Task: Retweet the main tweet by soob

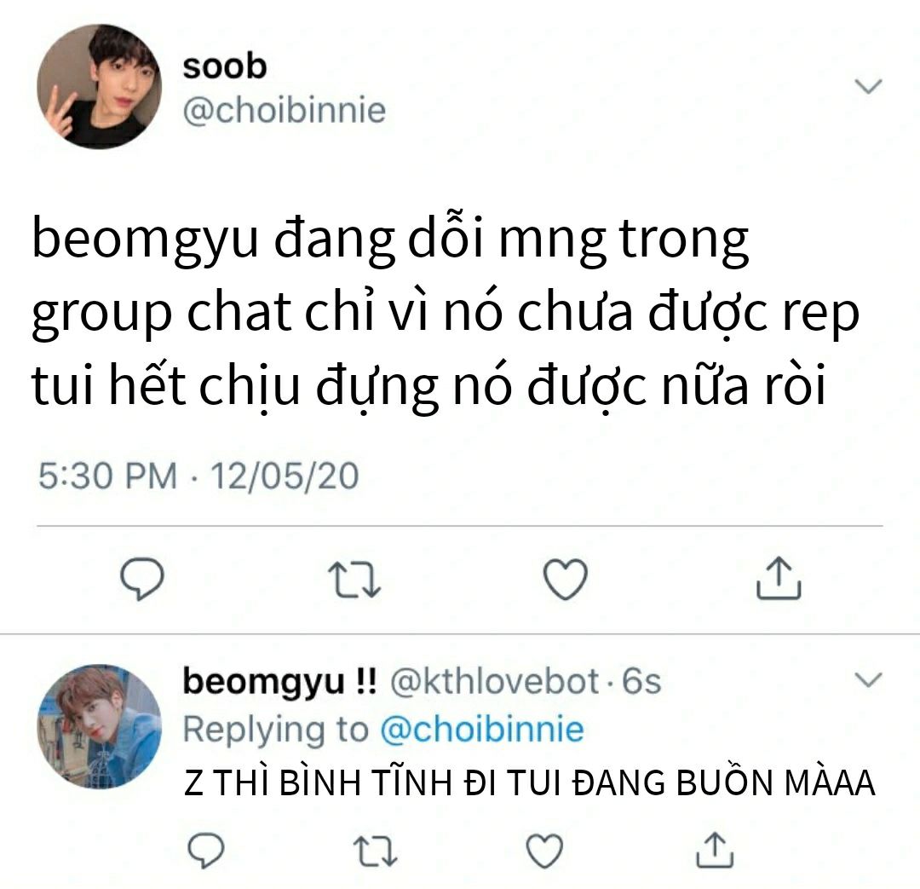Action: [x=354, y=580]
